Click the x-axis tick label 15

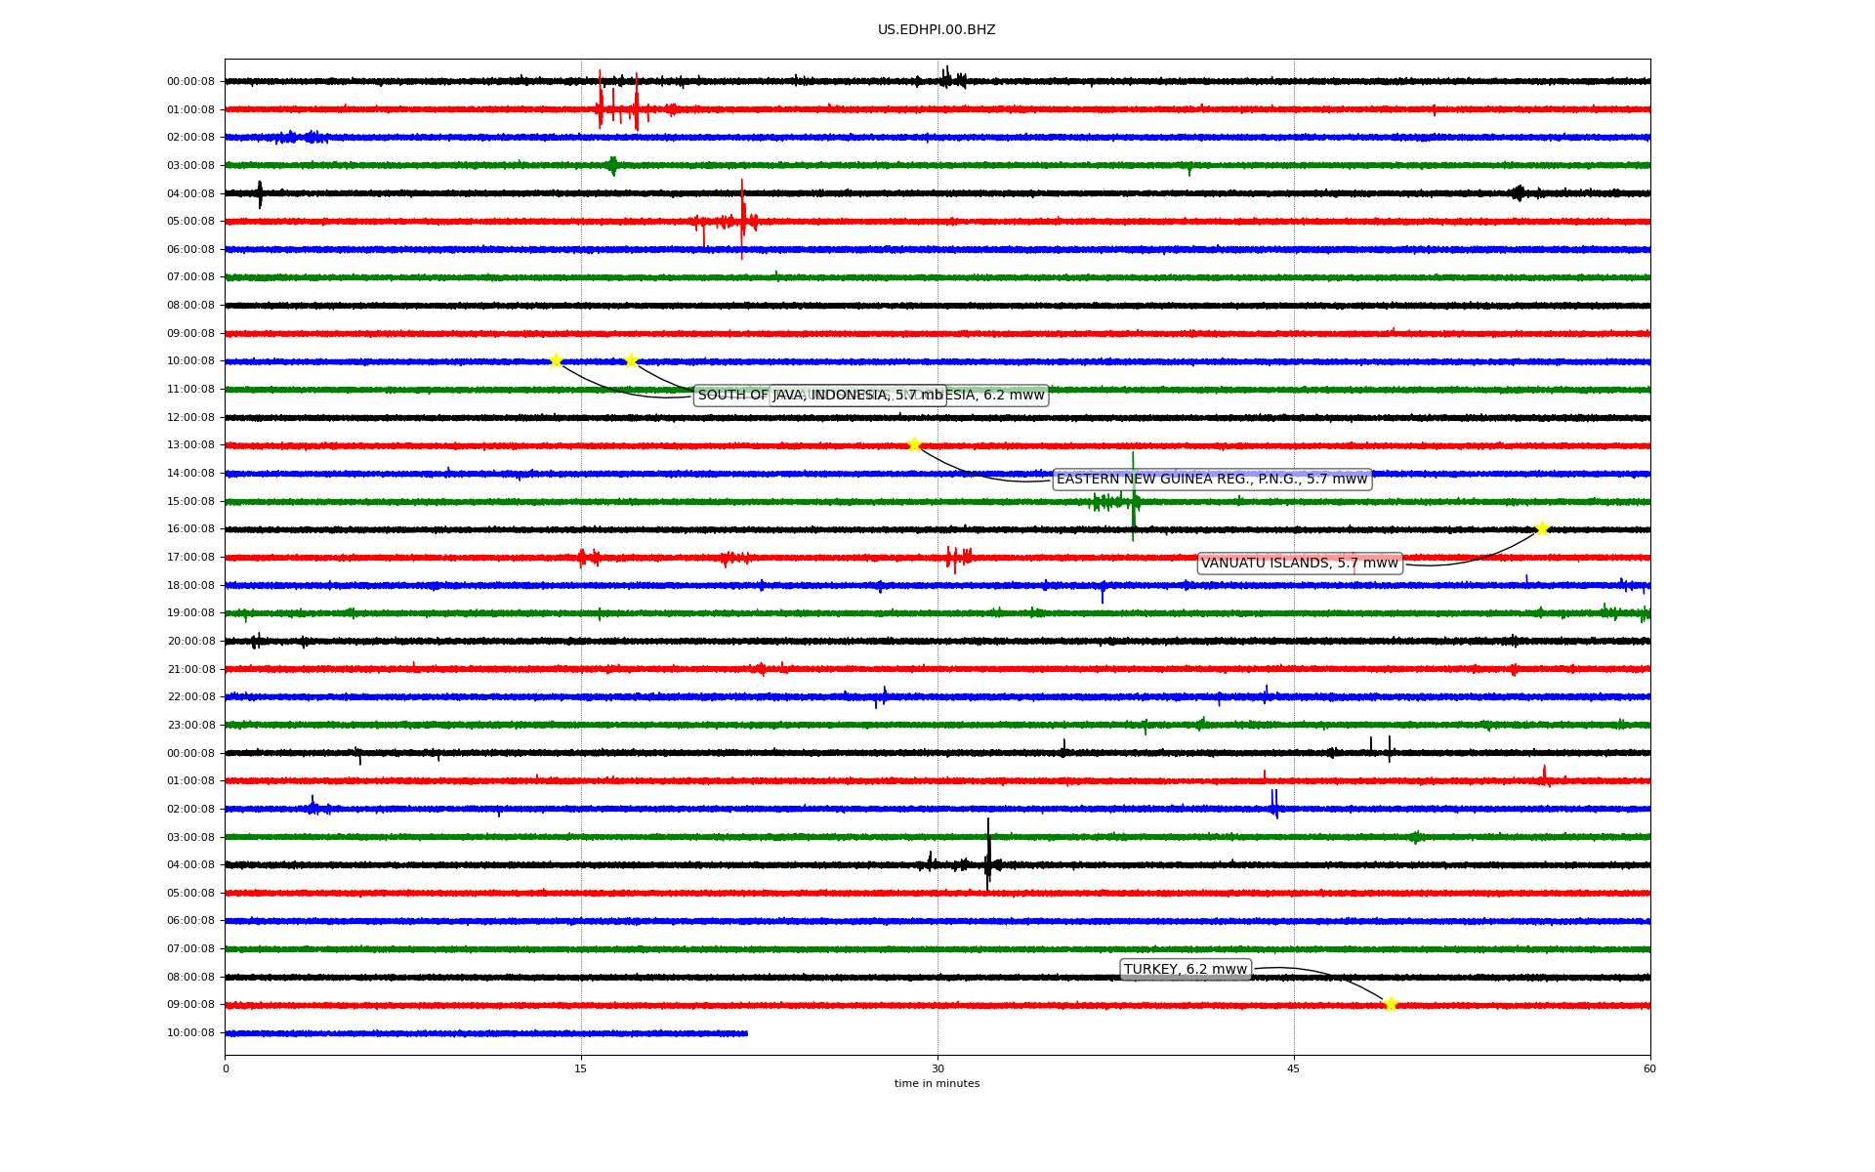point(581,1068)
